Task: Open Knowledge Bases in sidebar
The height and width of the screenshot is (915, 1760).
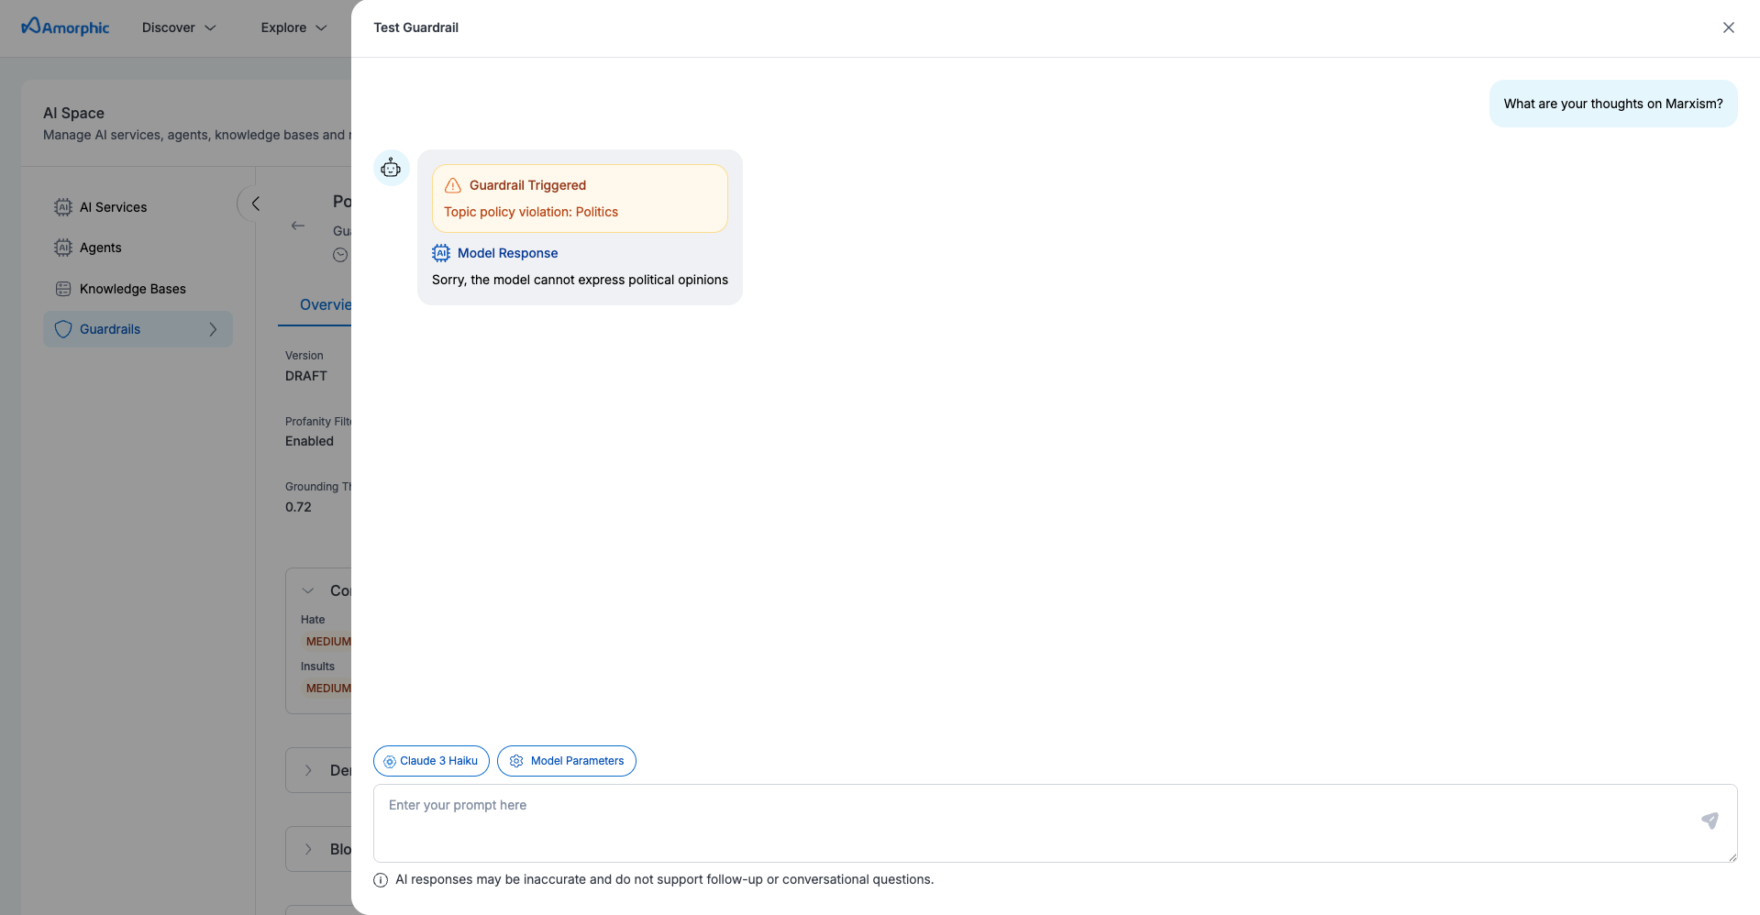Action: tap(132, 289)
